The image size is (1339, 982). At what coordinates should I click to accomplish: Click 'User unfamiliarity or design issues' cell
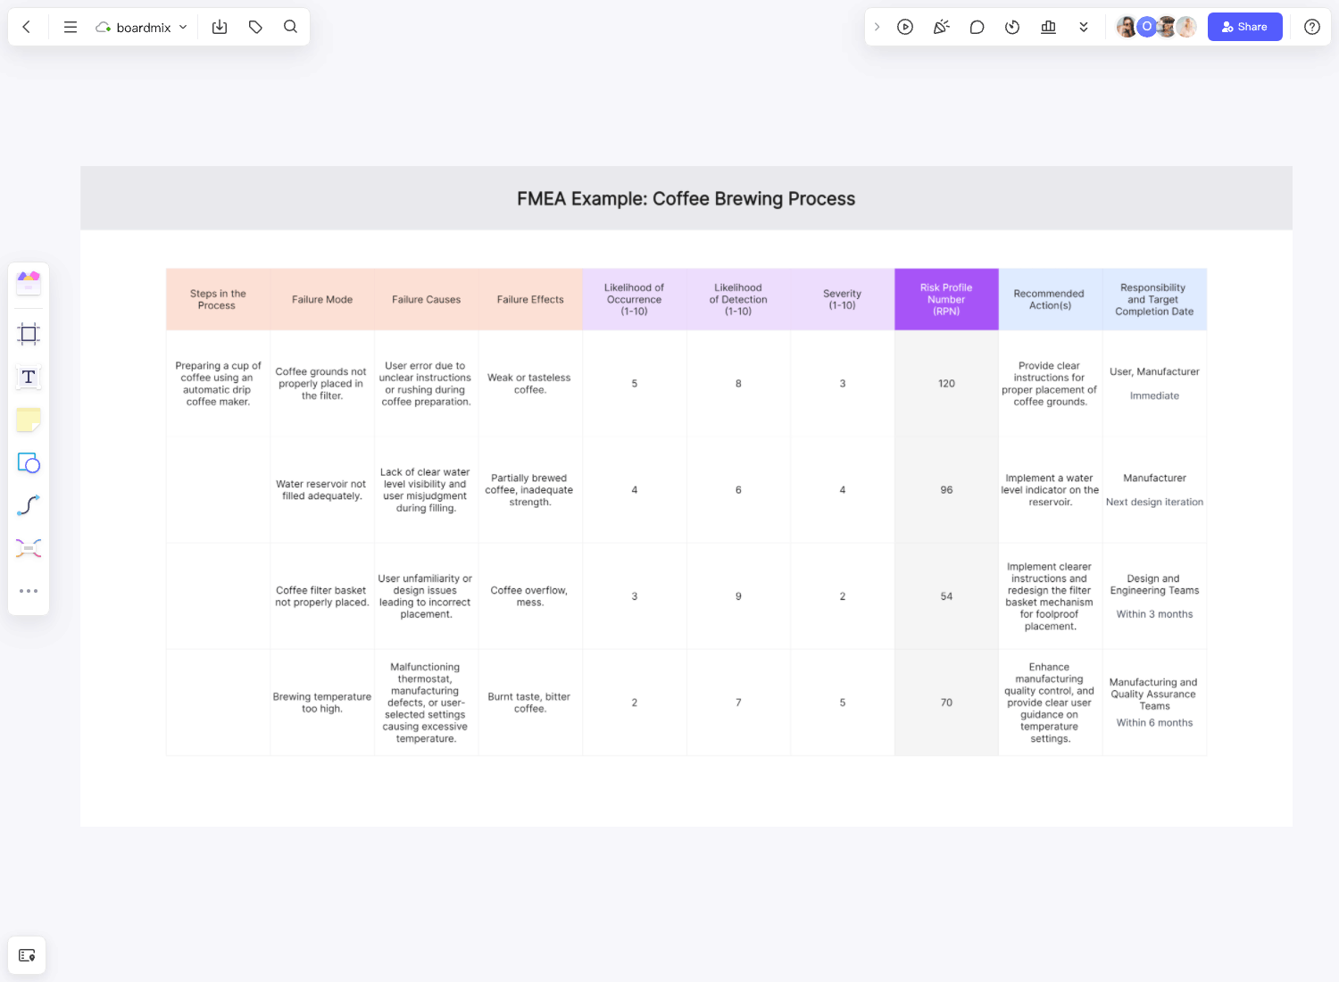click(427, 596)
